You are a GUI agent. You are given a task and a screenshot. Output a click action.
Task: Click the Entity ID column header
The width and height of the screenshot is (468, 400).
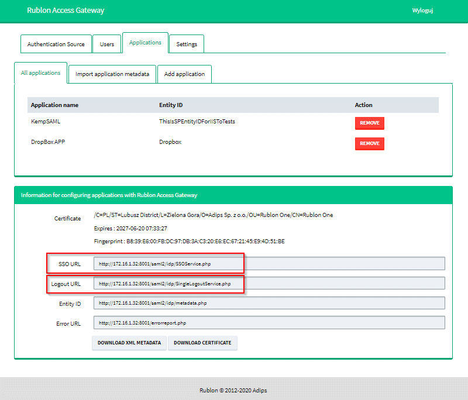171,105
